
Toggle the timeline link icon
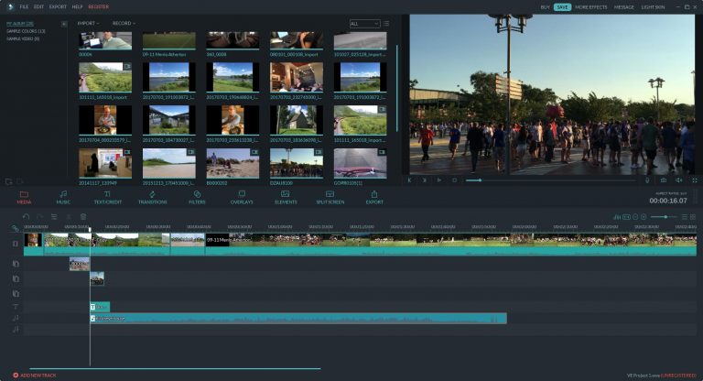pos(16,228)
